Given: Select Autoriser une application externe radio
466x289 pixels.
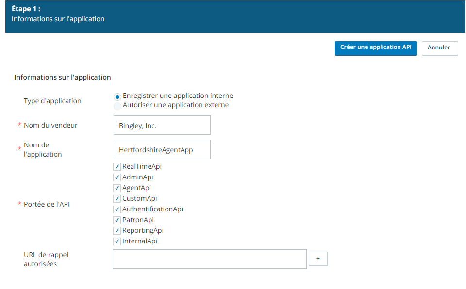Looking at the screenshot, I should (x=117, y=106).
